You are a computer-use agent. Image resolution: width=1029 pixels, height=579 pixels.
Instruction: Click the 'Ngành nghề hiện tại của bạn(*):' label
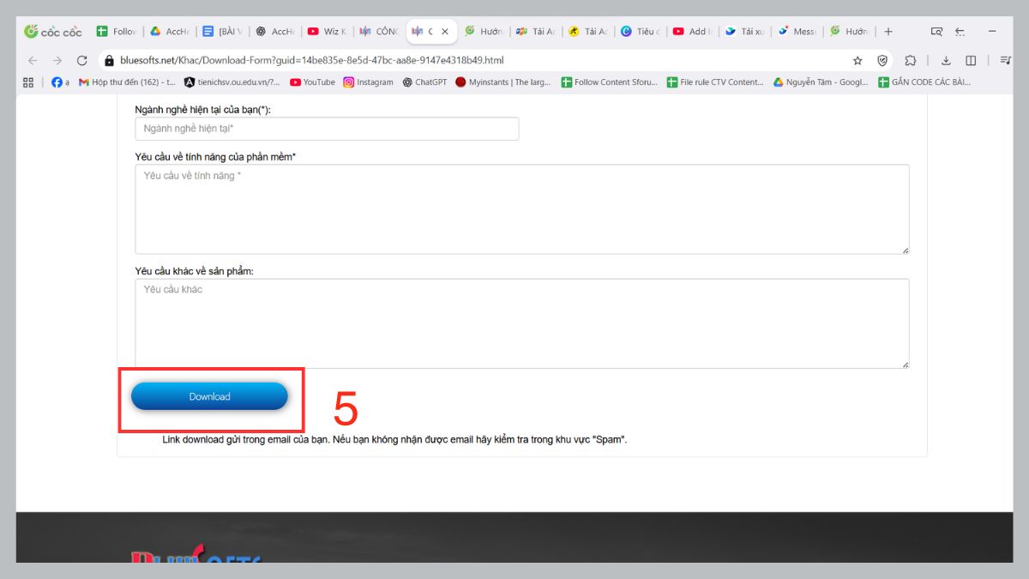pos(204,109)
